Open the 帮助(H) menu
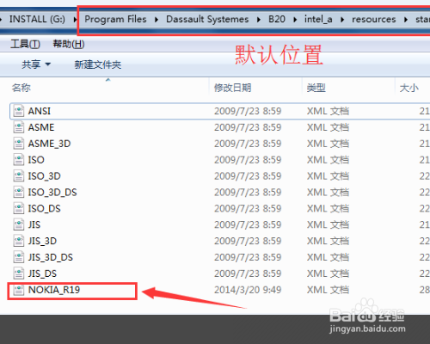This screenshot has width=430, height=344. coord(69,44)
